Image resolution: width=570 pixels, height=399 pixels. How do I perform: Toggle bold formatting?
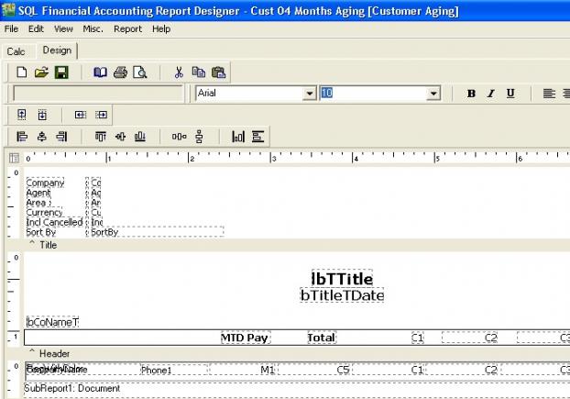tap(471, 94)
